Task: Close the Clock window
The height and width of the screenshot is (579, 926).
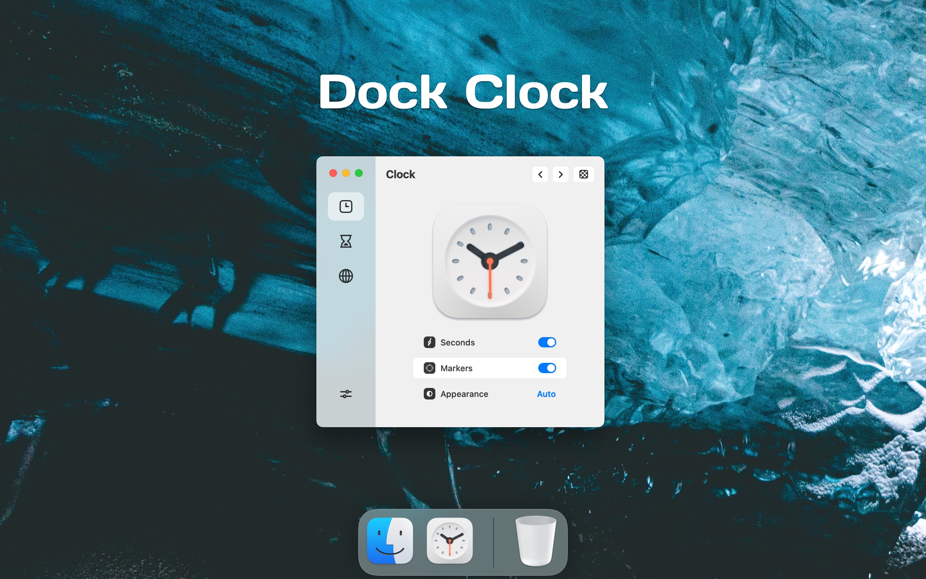Action: (333, 173)
